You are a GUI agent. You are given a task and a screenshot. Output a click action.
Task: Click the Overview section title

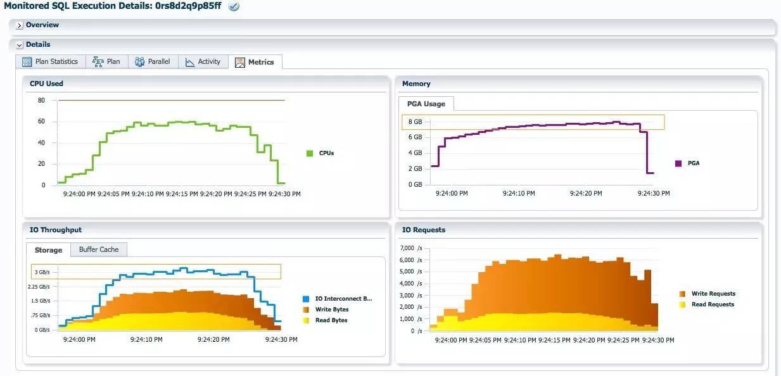[x=42, y=25]
